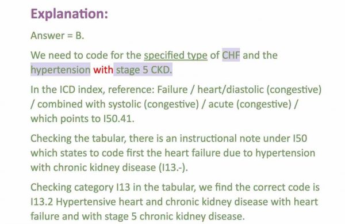Click 'In the ICD index' text
The height and width of the screenshot is (224, 345).
pos(68,90)
